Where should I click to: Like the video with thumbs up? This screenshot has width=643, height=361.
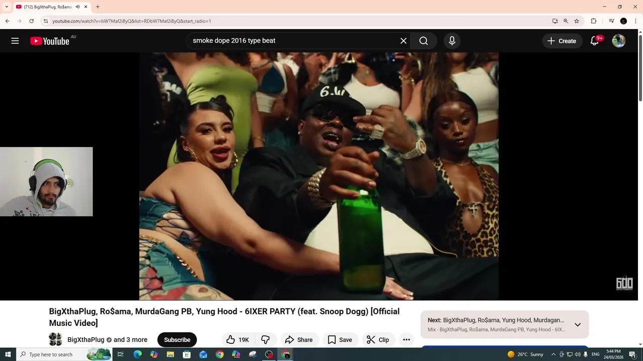tap(238, 339)
